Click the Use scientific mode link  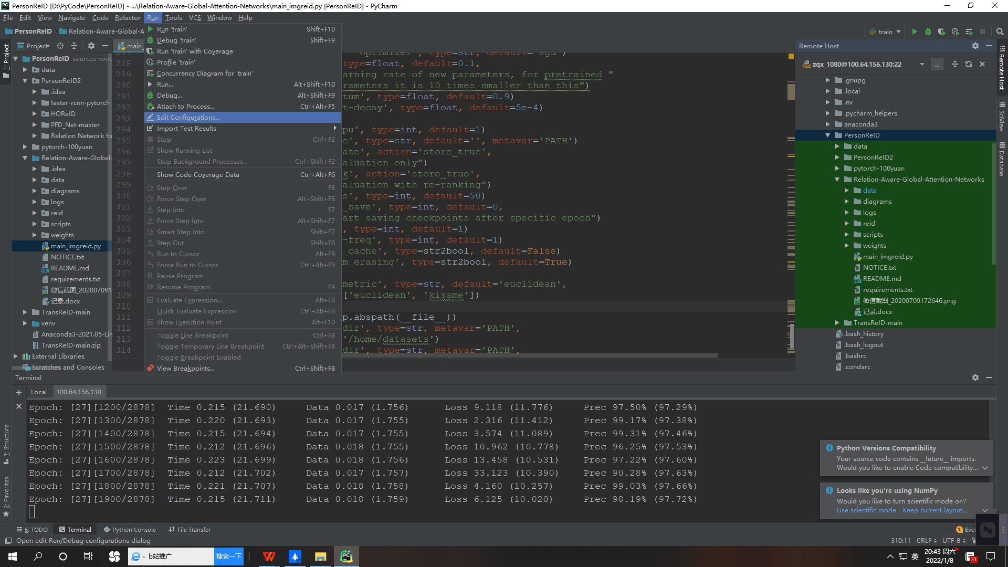pyautogui.click(x=866, y=510)
